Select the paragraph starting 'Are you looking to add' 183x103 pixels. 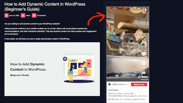pos(32,24)
